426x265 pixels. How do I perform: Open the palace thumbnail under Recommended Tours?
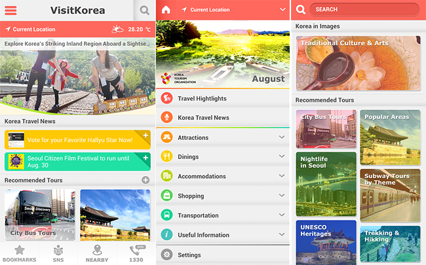coord(115,215)
